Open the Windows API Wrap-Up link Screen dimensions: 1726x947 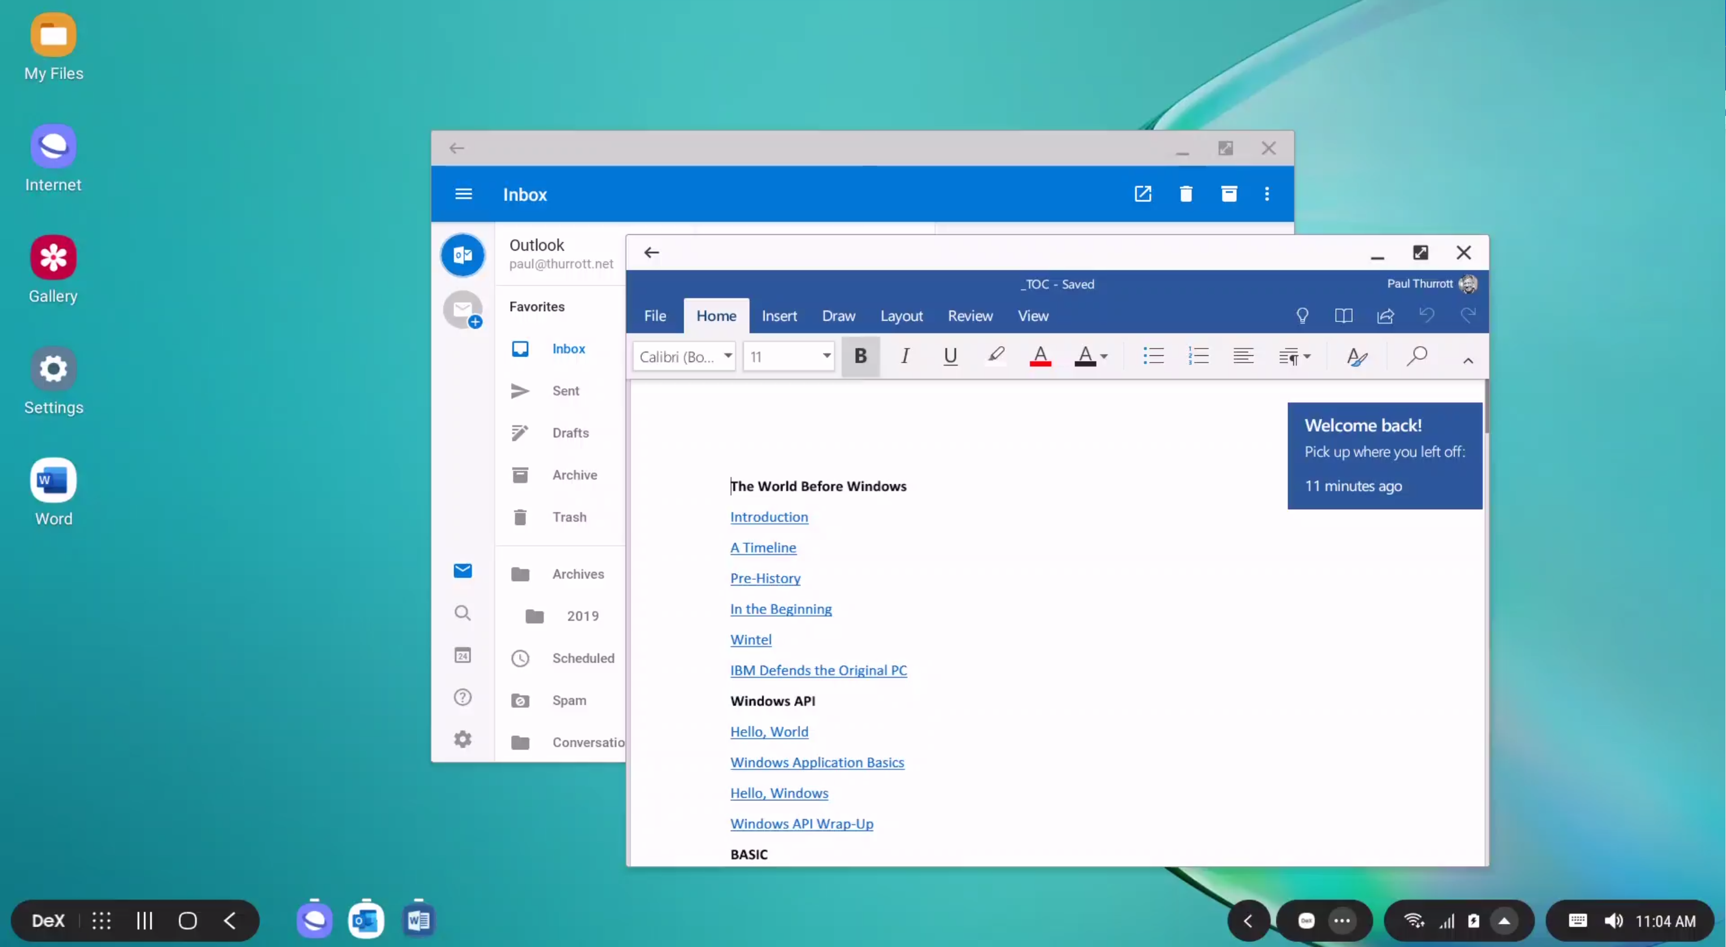(x=801, y=824)
